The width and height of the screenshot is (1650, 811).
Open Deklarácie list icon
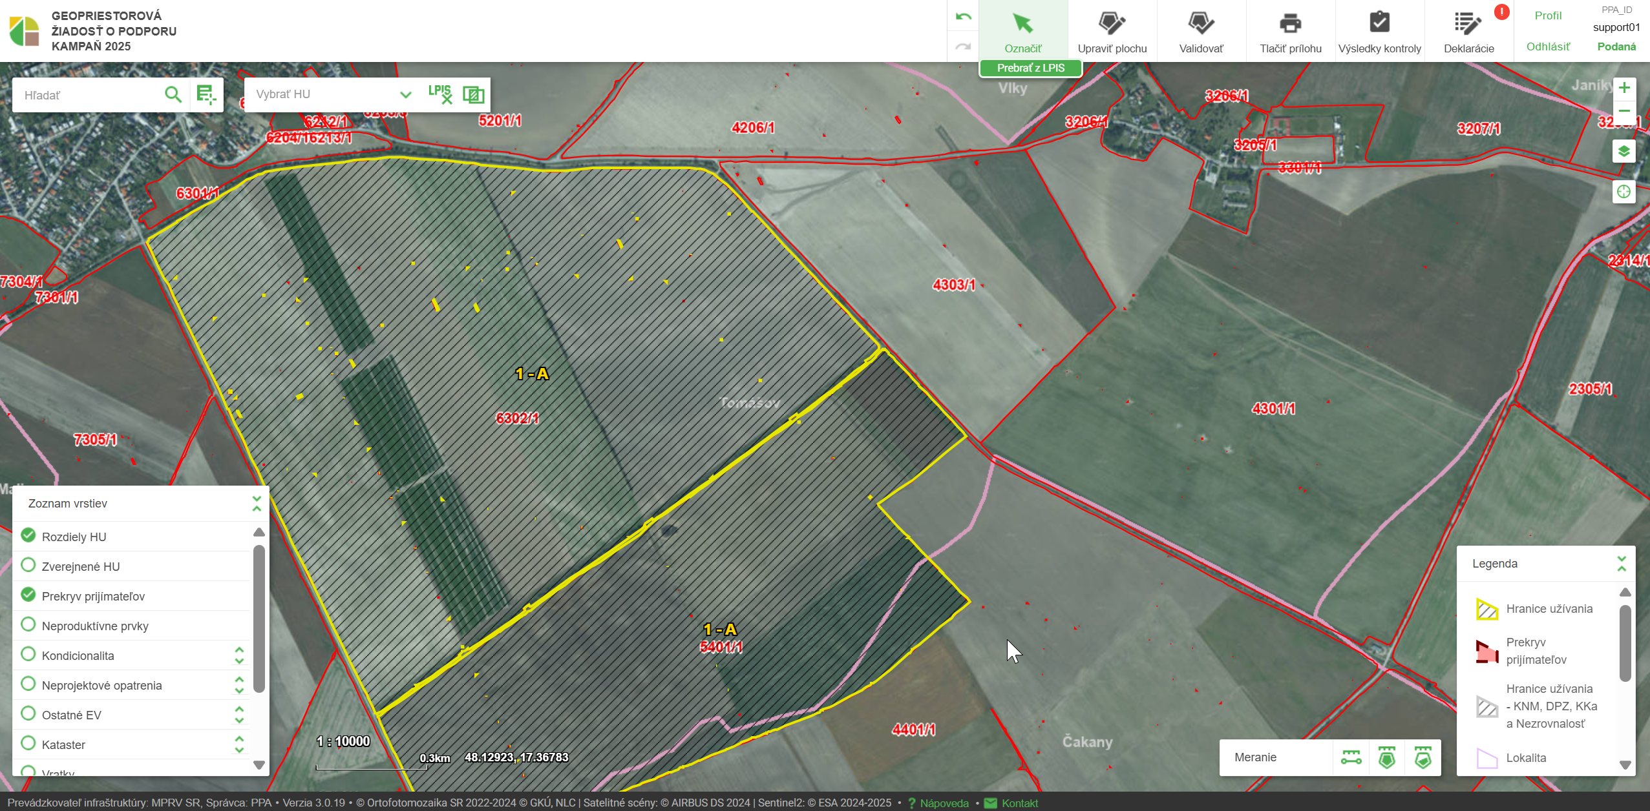click(x=1468, y=25)
